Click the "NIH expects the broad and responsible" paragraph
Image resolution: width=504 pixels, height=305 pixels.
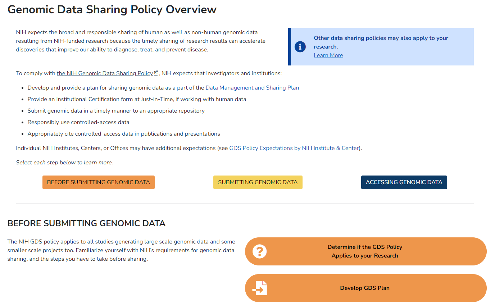point(141,41)
